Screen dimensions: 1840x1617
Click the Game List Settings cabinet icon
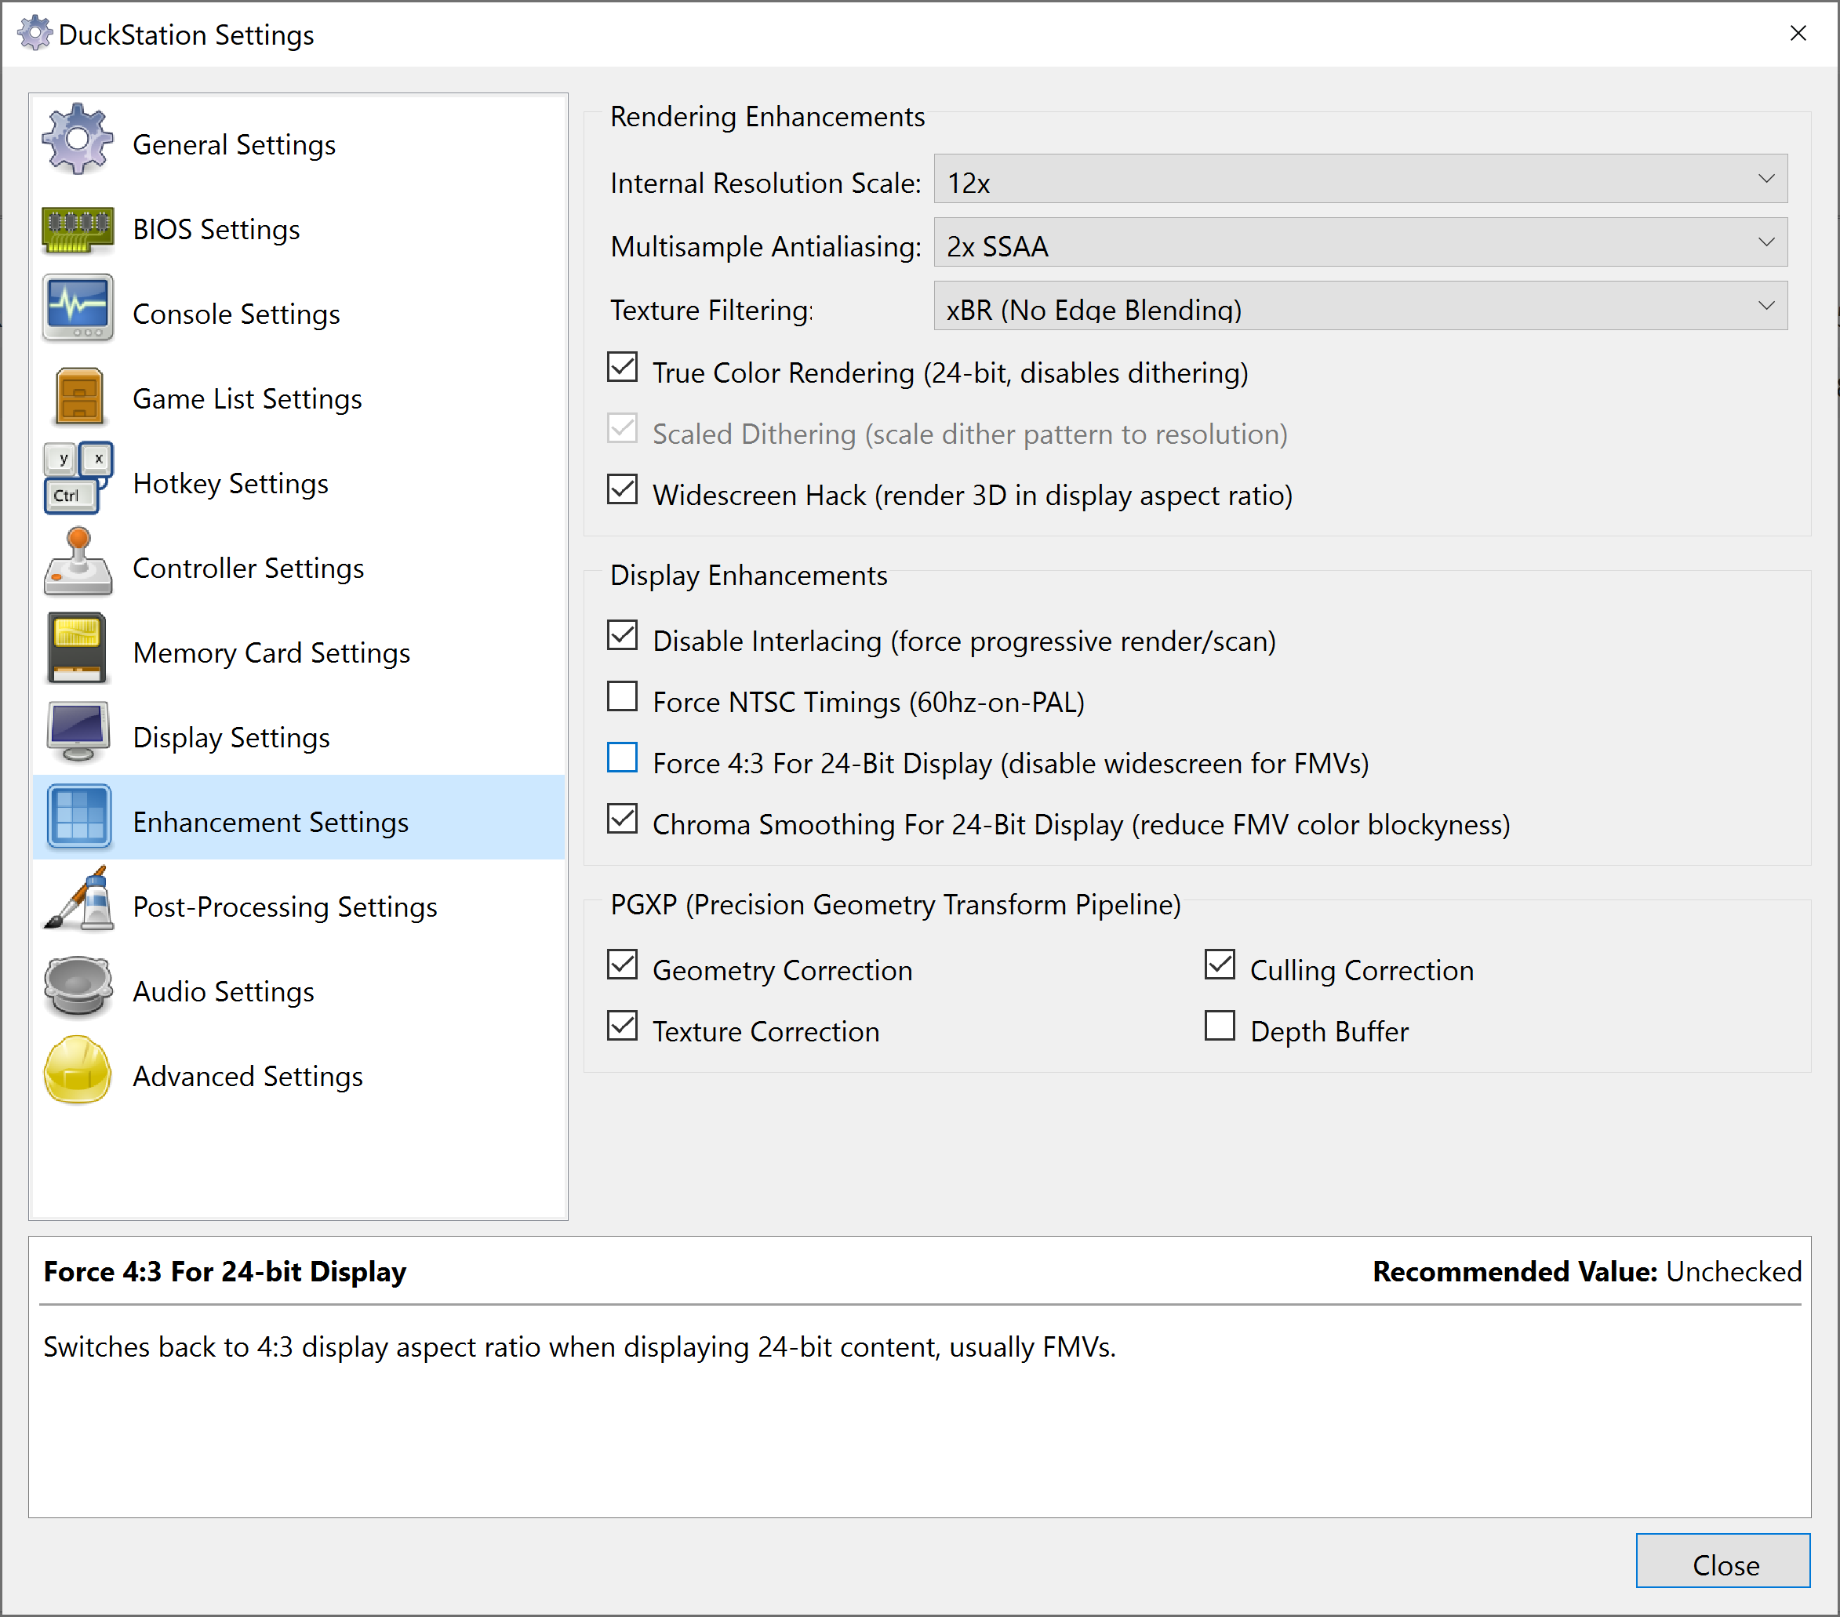(78, 396)
